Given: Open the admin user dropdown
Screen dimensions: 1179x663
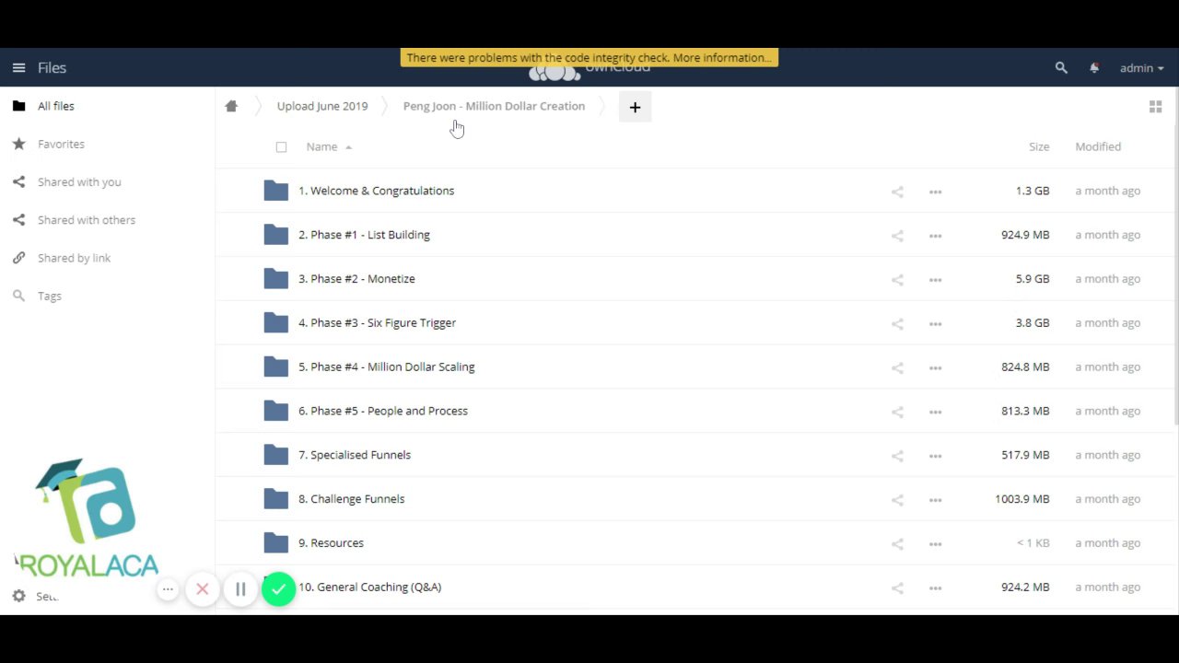Looking at the screenshot, I should pos(1142,67).
